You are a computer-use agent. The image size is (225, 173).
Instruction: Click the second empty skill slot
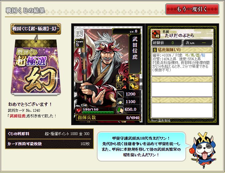tap(182, 87)
